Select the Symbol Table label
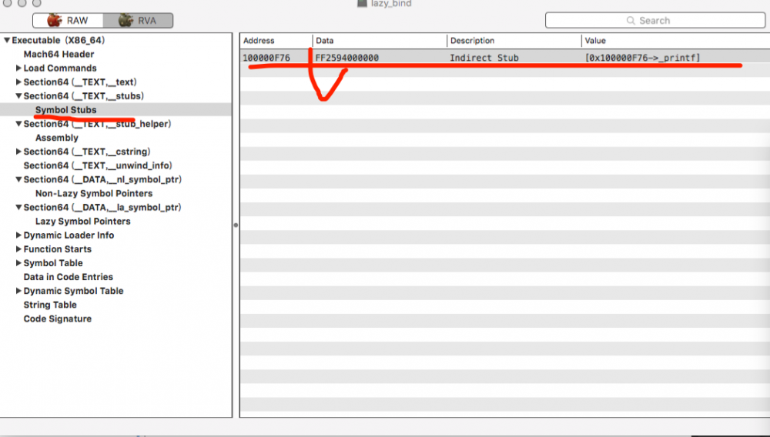 53,263
